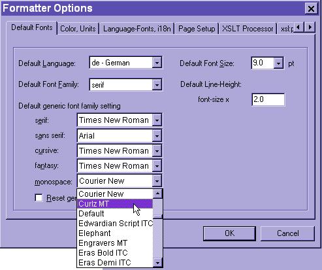Open the partly hidden xsl:p tab
This screenshot has height=270, width=322.
[x=287, y=29]
